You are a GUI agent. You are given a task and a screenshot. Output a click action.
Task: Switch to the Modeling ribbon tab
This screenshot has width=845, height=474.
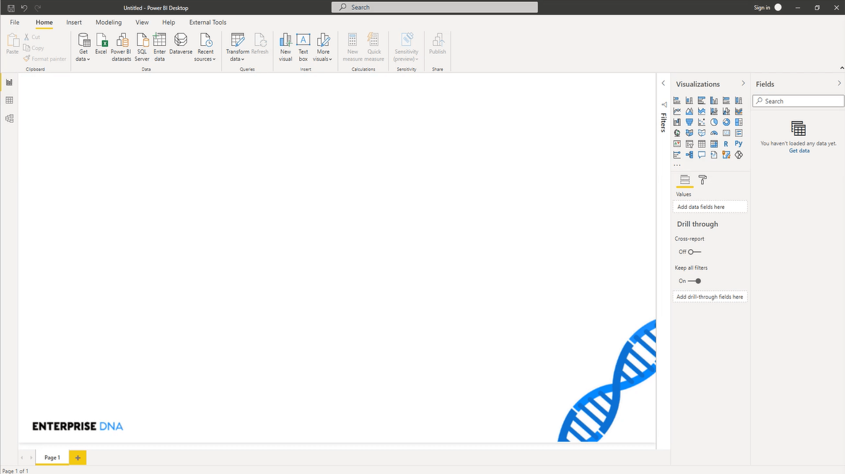point(108,22)
